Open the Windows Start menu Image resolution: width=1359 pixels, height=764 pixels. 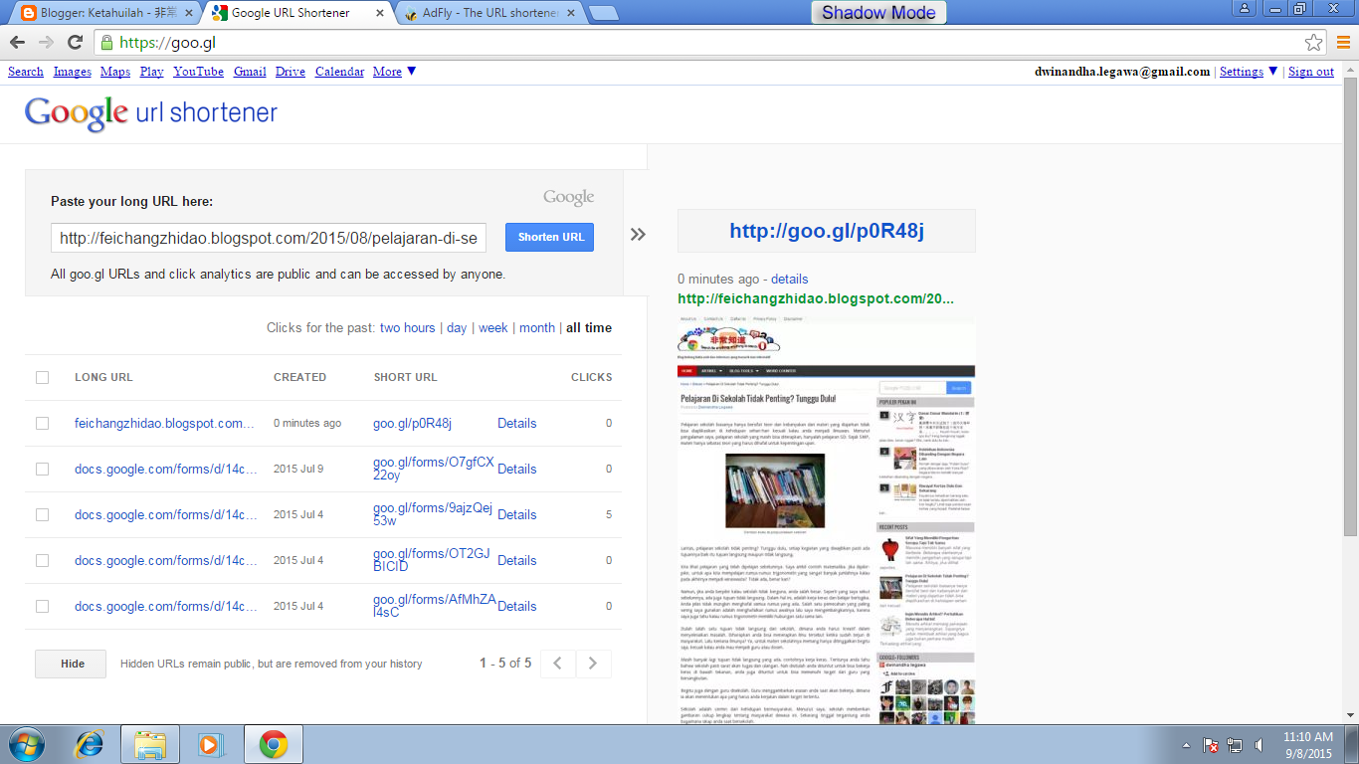26,744
